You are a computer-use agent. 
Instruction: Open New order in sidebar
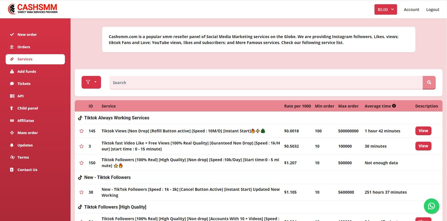point(27,34)
